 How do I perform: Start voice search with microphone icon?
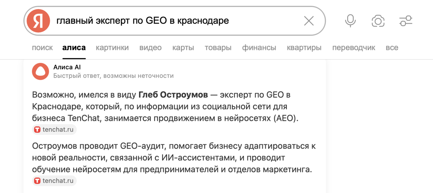click(x=350, y=21)
